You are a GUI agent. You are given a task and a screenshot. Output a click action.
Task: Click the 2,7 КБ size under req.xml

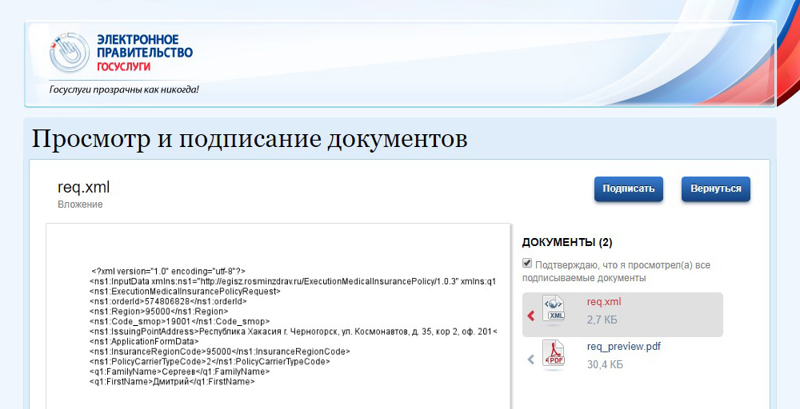pyautogui.click(x=602, y=320)
